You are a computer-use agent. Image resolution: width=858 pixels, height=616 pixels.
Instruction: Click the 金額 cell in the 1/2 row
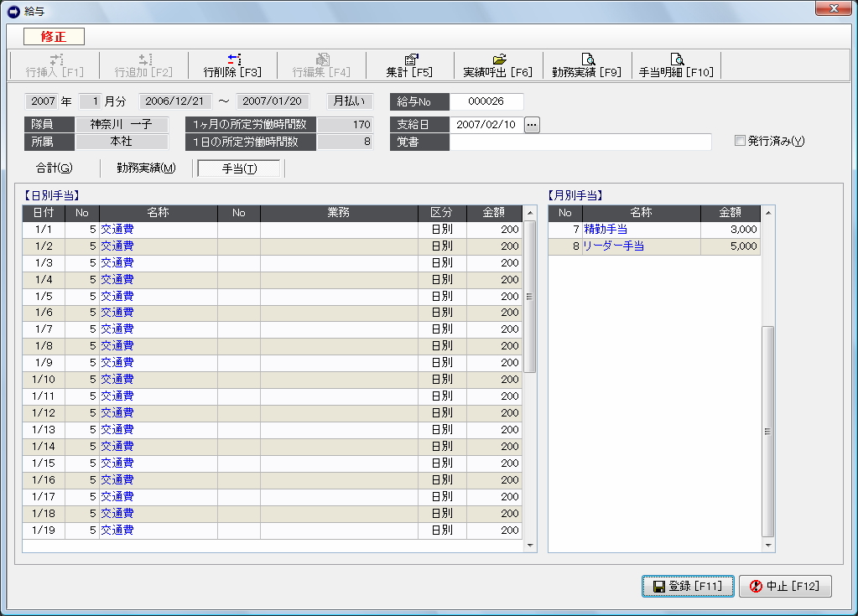point(495,246)
